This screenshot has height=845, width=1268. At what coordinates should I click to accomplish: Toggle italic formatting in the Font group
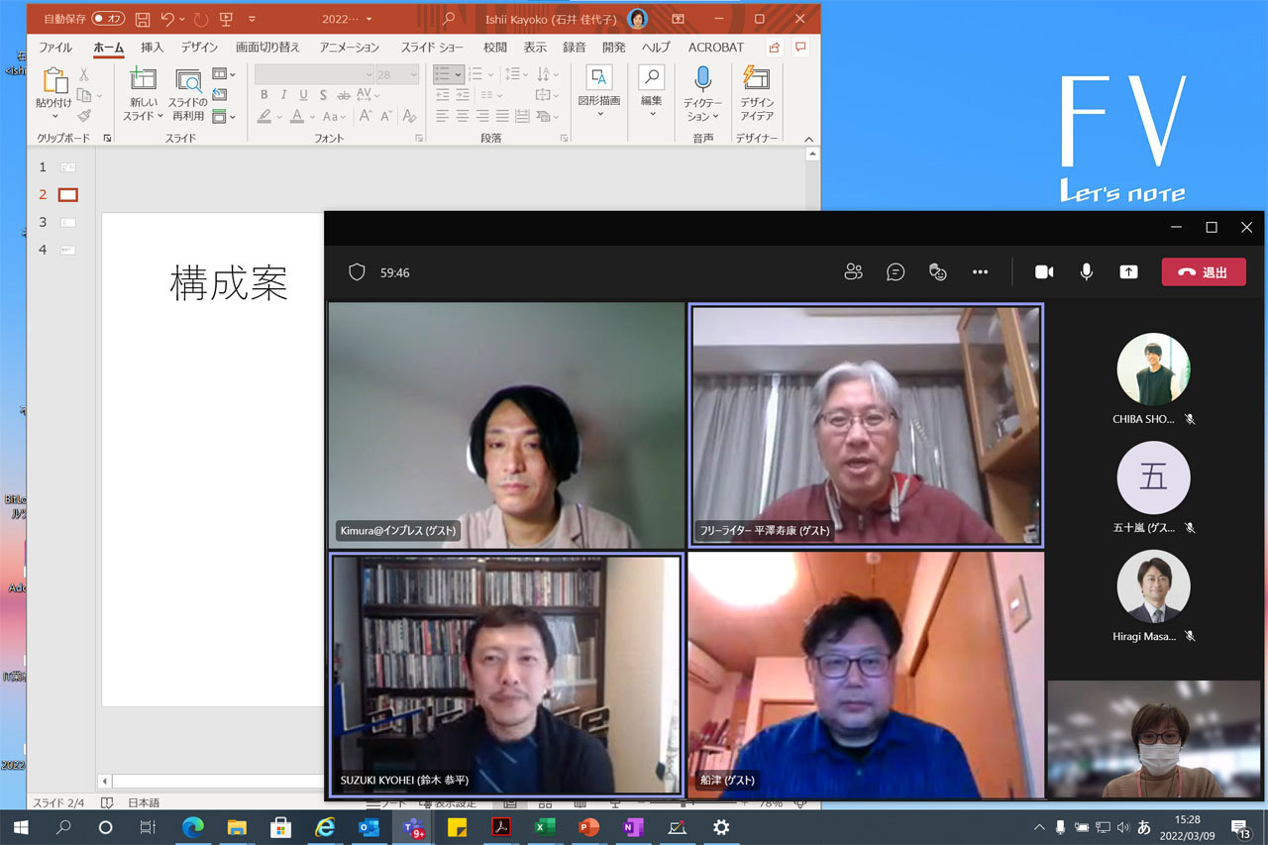(282, 95)
